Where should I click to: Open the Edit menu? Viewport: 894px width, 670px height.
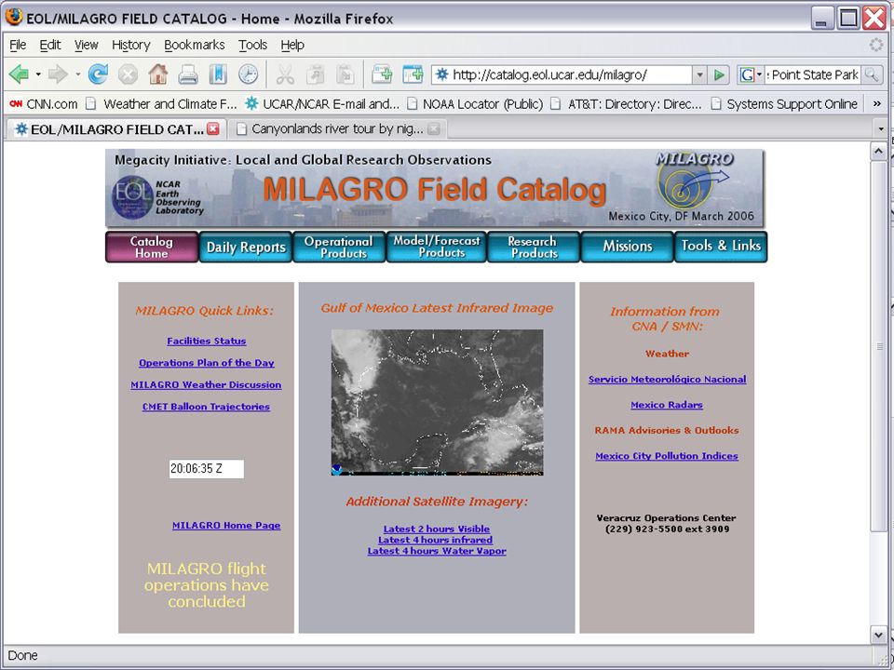click(50, 45)
